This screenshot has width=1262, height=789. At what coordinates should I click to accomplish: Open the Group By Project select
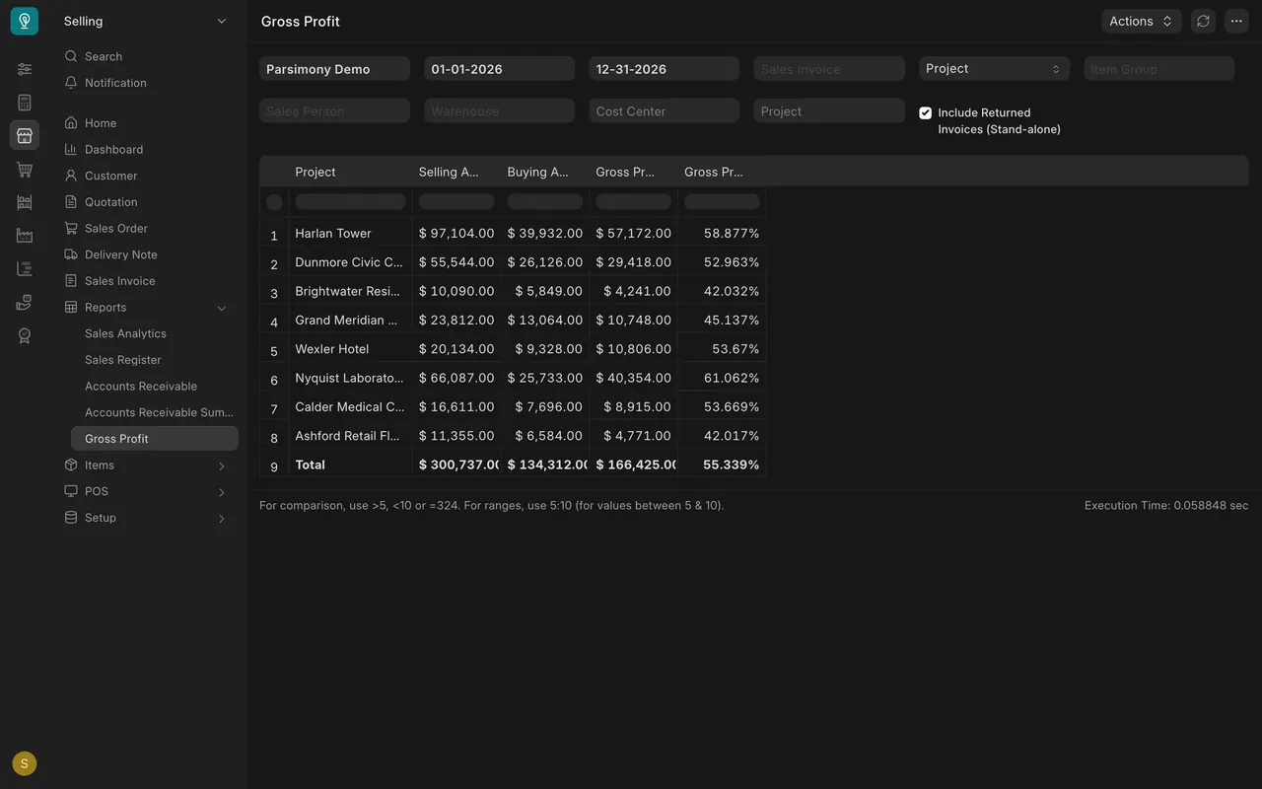coord(994,68)
